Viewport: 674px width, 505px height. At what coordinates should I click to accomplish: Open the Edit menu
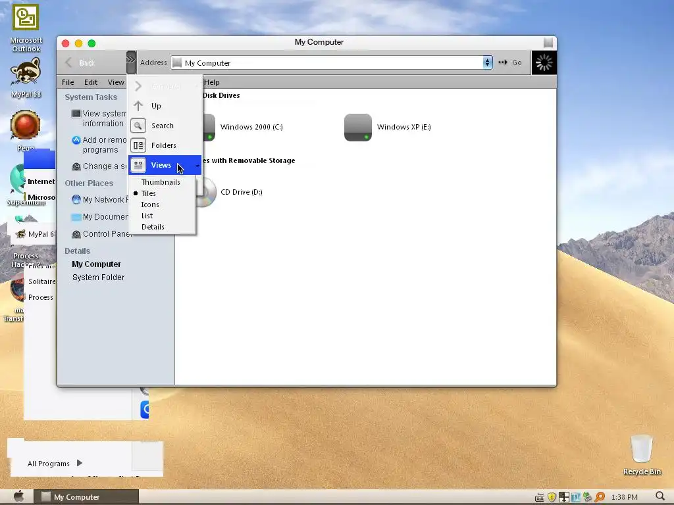tap(91, 82)
